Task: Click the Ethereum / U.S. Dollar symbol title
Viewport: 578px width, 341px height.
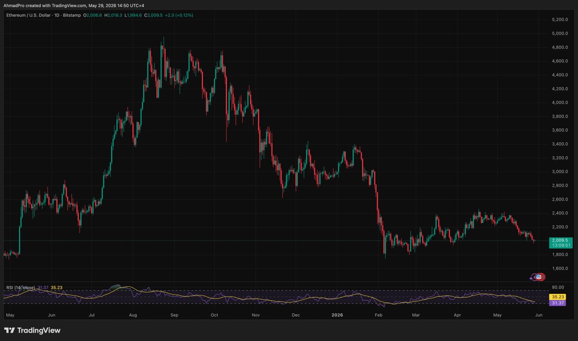Action: pos(28,15)
